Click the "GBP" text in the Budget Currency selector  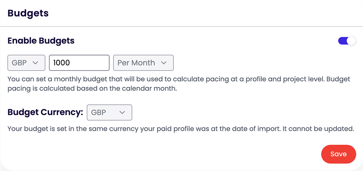point(99,112)
